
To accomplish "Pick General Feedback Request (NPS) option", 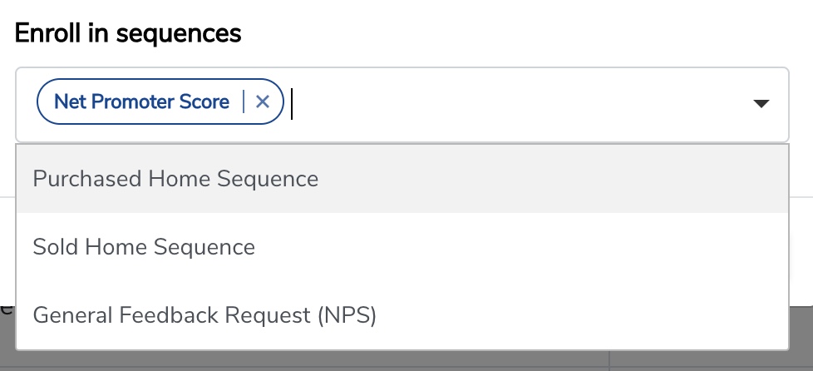I will pyautogui.click(x=204, y=315).
